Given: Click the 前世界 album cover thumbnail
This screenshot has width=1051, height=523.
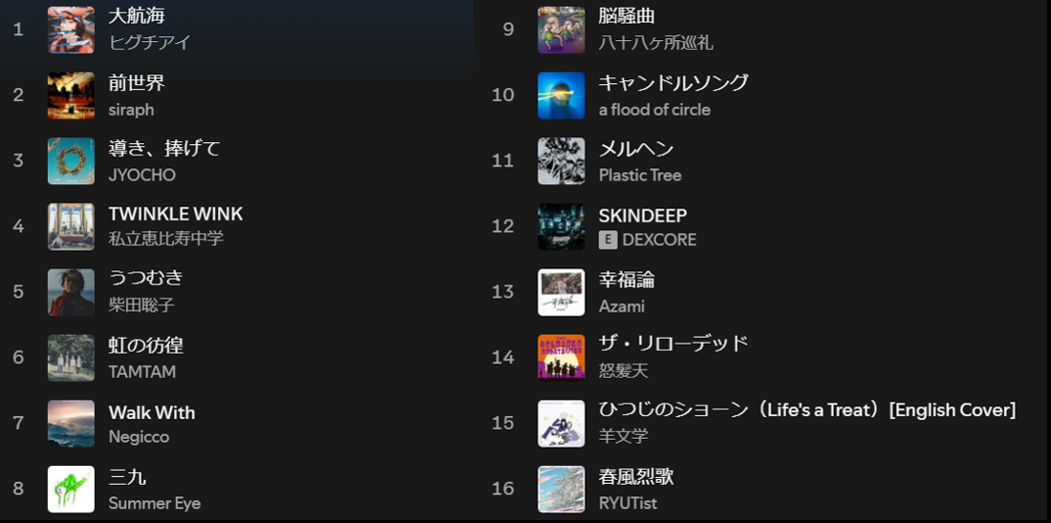Looking at the screenshot, I should tap(71, 95).
